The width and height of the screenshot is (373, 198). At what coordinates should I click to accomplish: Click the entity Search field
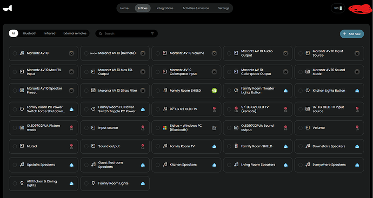pyautogui.click(x=126, y=33)
